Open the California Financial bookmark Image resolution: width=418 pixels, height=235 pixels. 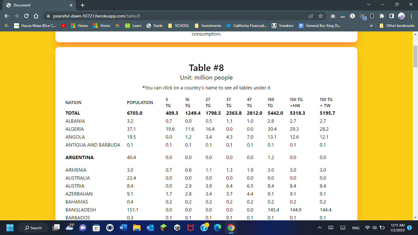click(x=246, y=26)
